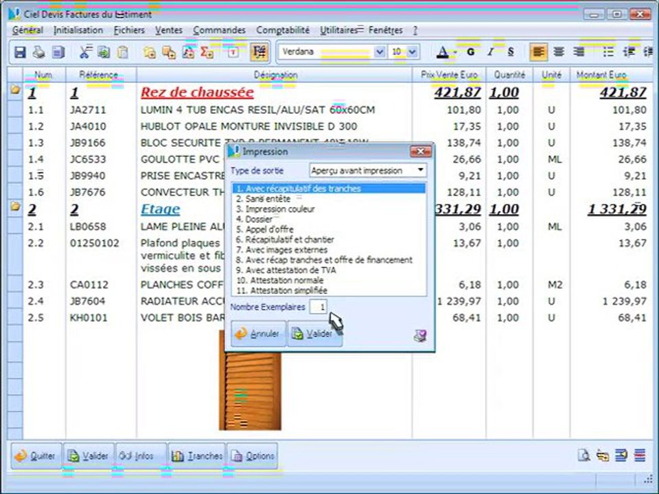Select right text alignment
Viewport: 659px width, 494px height.
coord(579,52)
